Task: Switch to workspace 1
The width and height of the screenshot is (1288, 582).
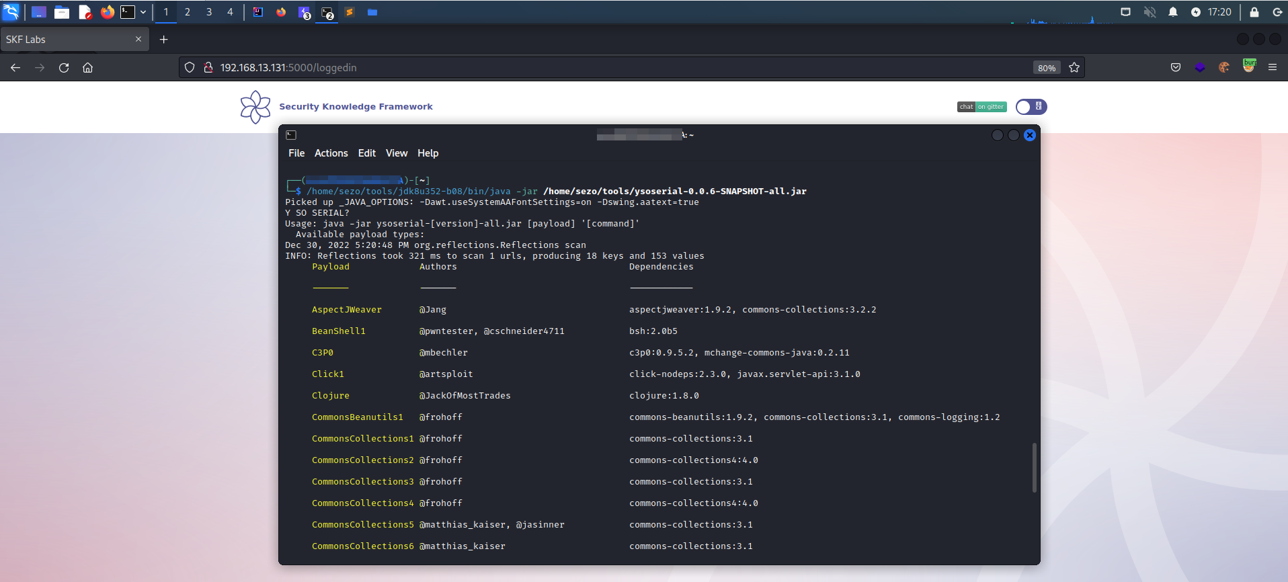Action: click(x=166, y=12)
